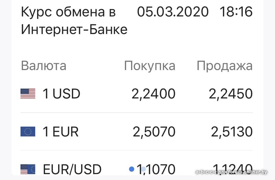Click the EUR/USD buy rate 1,1070
Image resolution: width=275 pixels, height=180 pixels.
(x=156, y=169)
